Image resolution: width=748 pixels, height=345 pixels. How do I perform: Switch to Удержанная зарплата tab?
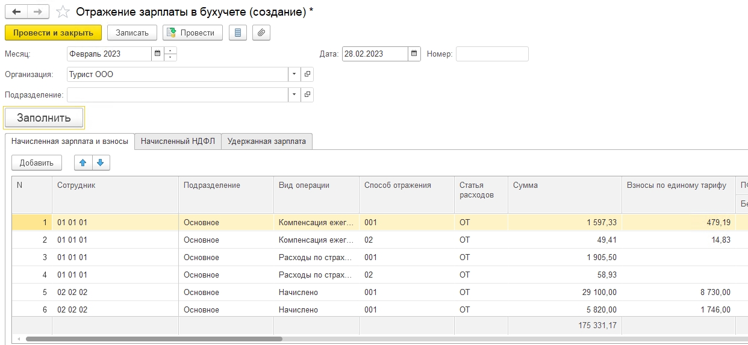[266, 141]
